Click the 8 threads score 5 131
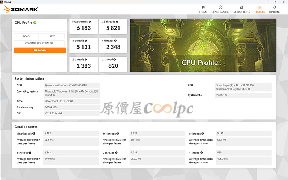 (x=84, y=47)
